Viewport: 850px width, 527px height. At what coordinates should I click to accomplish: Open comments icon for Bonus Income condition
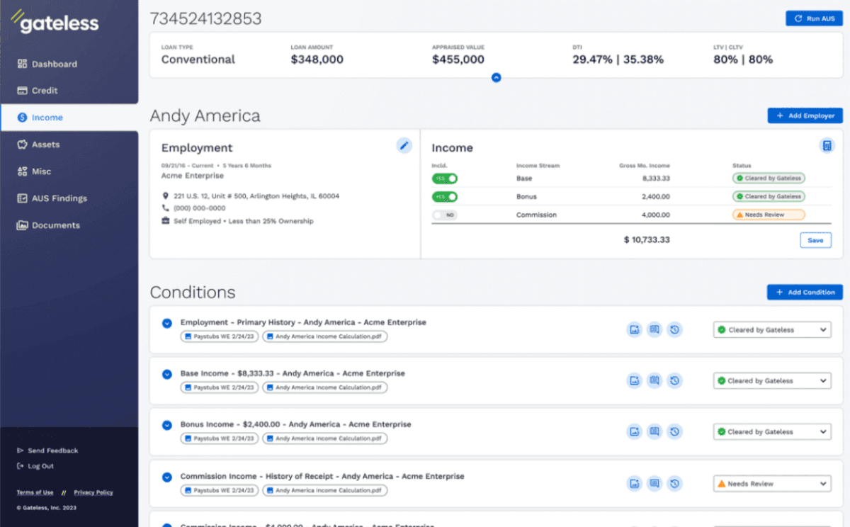654,431
